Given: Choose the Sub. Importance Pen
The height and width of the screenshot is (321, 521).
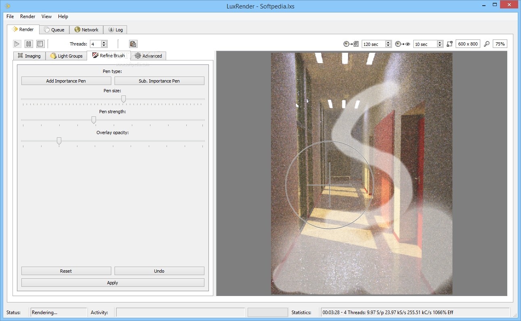Looking at the screenshot, I should 159,81.
